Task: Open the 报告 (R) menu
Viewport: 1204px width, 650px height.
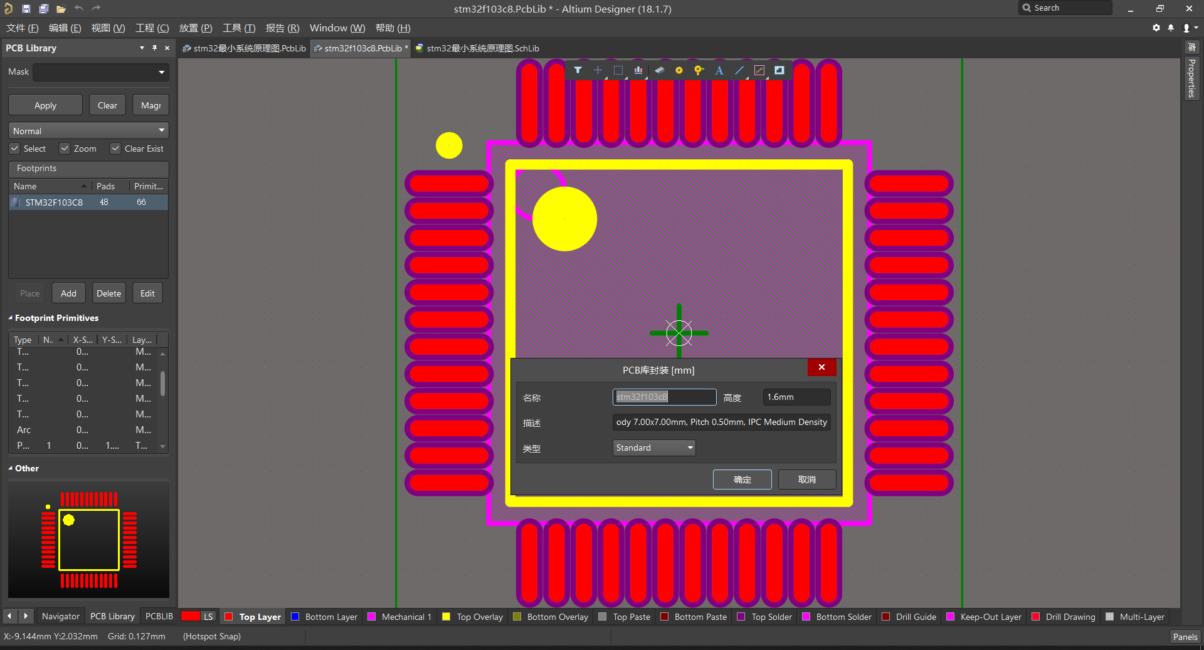Action: coord(283,28)
